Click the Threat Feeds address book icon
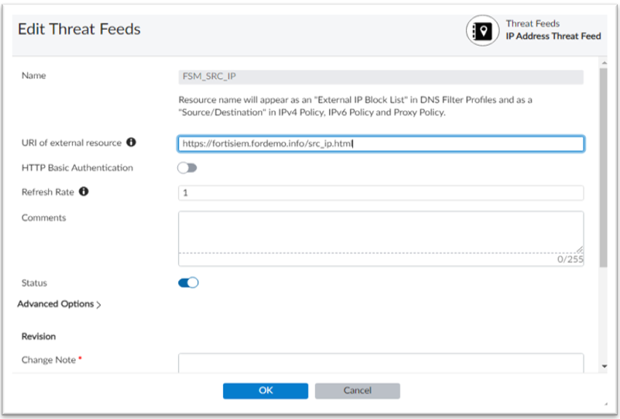Screen dimensions: 620x419 tap(483, 30)
